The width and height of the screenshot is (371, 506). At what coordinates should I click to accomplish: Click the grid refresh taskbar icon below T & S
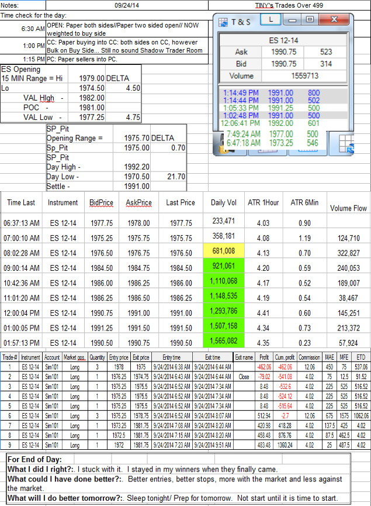347,144
